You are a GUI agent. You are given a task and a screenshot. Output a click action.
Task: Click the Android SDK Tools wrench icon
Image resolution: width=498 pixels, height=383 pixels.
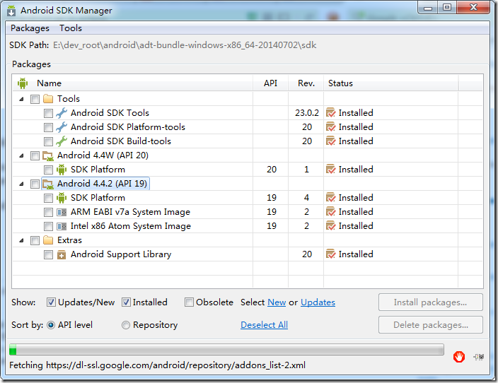tap(62, 113)
